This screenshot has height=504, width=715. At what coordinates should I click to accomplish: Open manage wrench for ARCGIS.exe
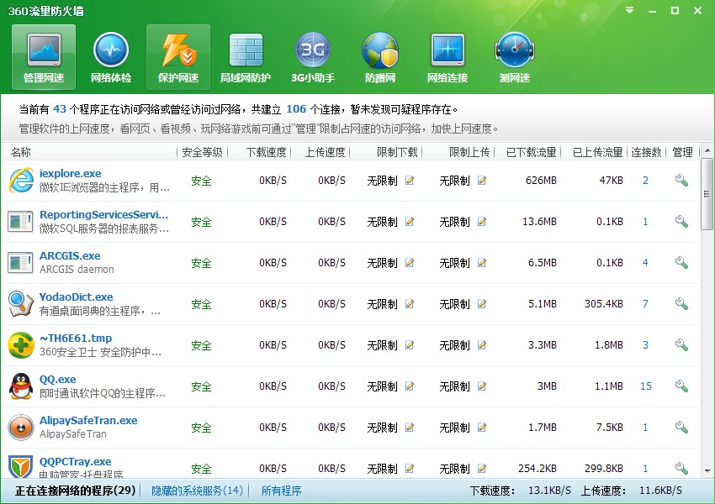[x=681, y=263]
